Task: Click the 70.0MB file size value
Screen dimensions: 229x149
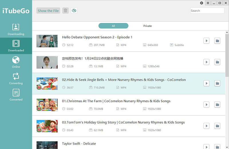Action: coord(98,109)
